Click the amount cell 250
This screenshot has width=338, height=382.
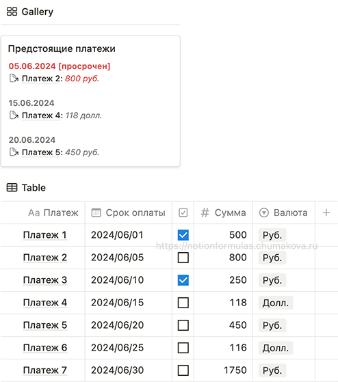coord(223,280)
